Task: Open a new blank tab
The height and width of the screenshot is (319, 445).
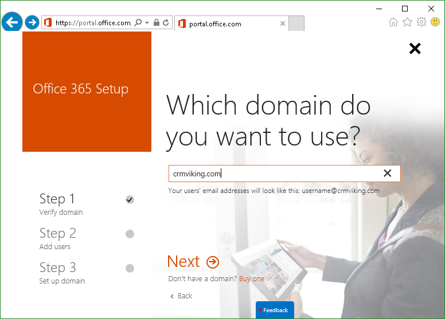Action: 296,23
